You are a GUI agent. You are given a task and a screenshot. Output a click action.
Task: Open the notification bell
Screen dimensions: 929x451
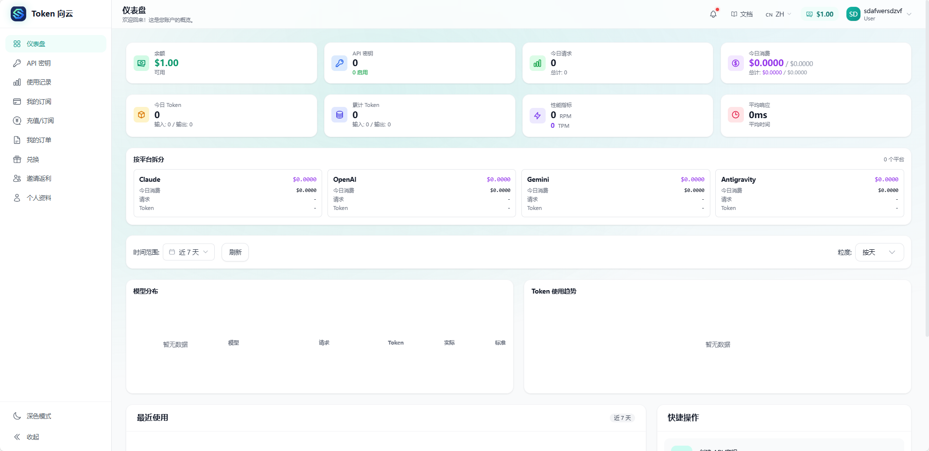coord(713,14)
